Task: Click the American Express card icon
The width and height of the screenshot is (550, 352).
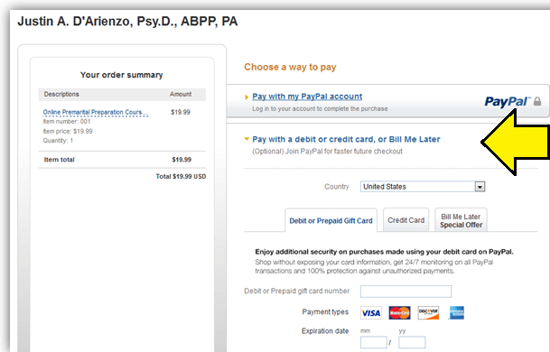Action: 457,312
